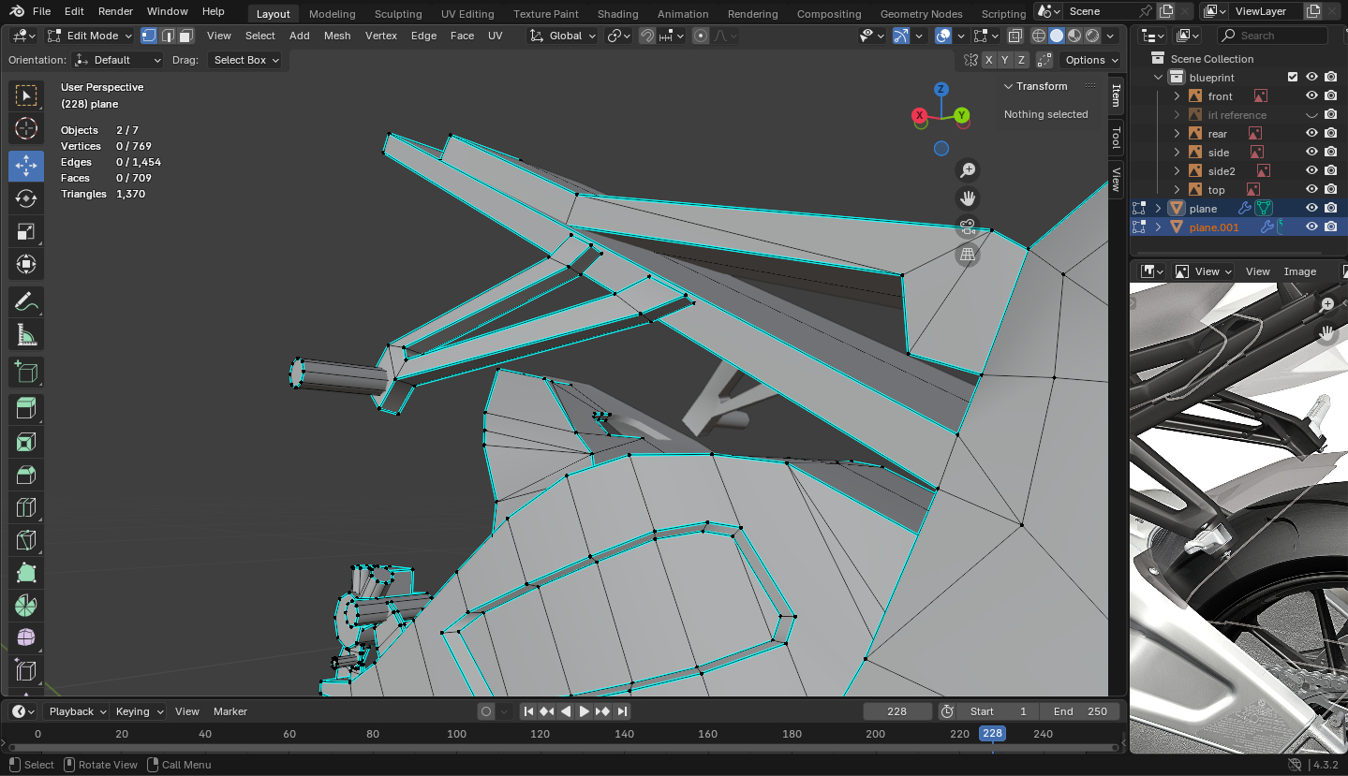Expand the front object tree row
Screen dimensions: 1348x776
pos(1178,96)
